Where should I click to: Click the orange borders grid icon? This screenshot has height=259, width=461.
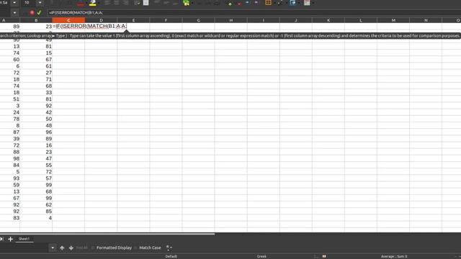click(x=268, y=3)
